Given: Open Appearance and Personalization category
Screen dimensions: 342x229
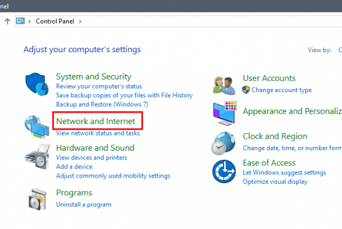Looking at the screenshot, I should point(292,111).
